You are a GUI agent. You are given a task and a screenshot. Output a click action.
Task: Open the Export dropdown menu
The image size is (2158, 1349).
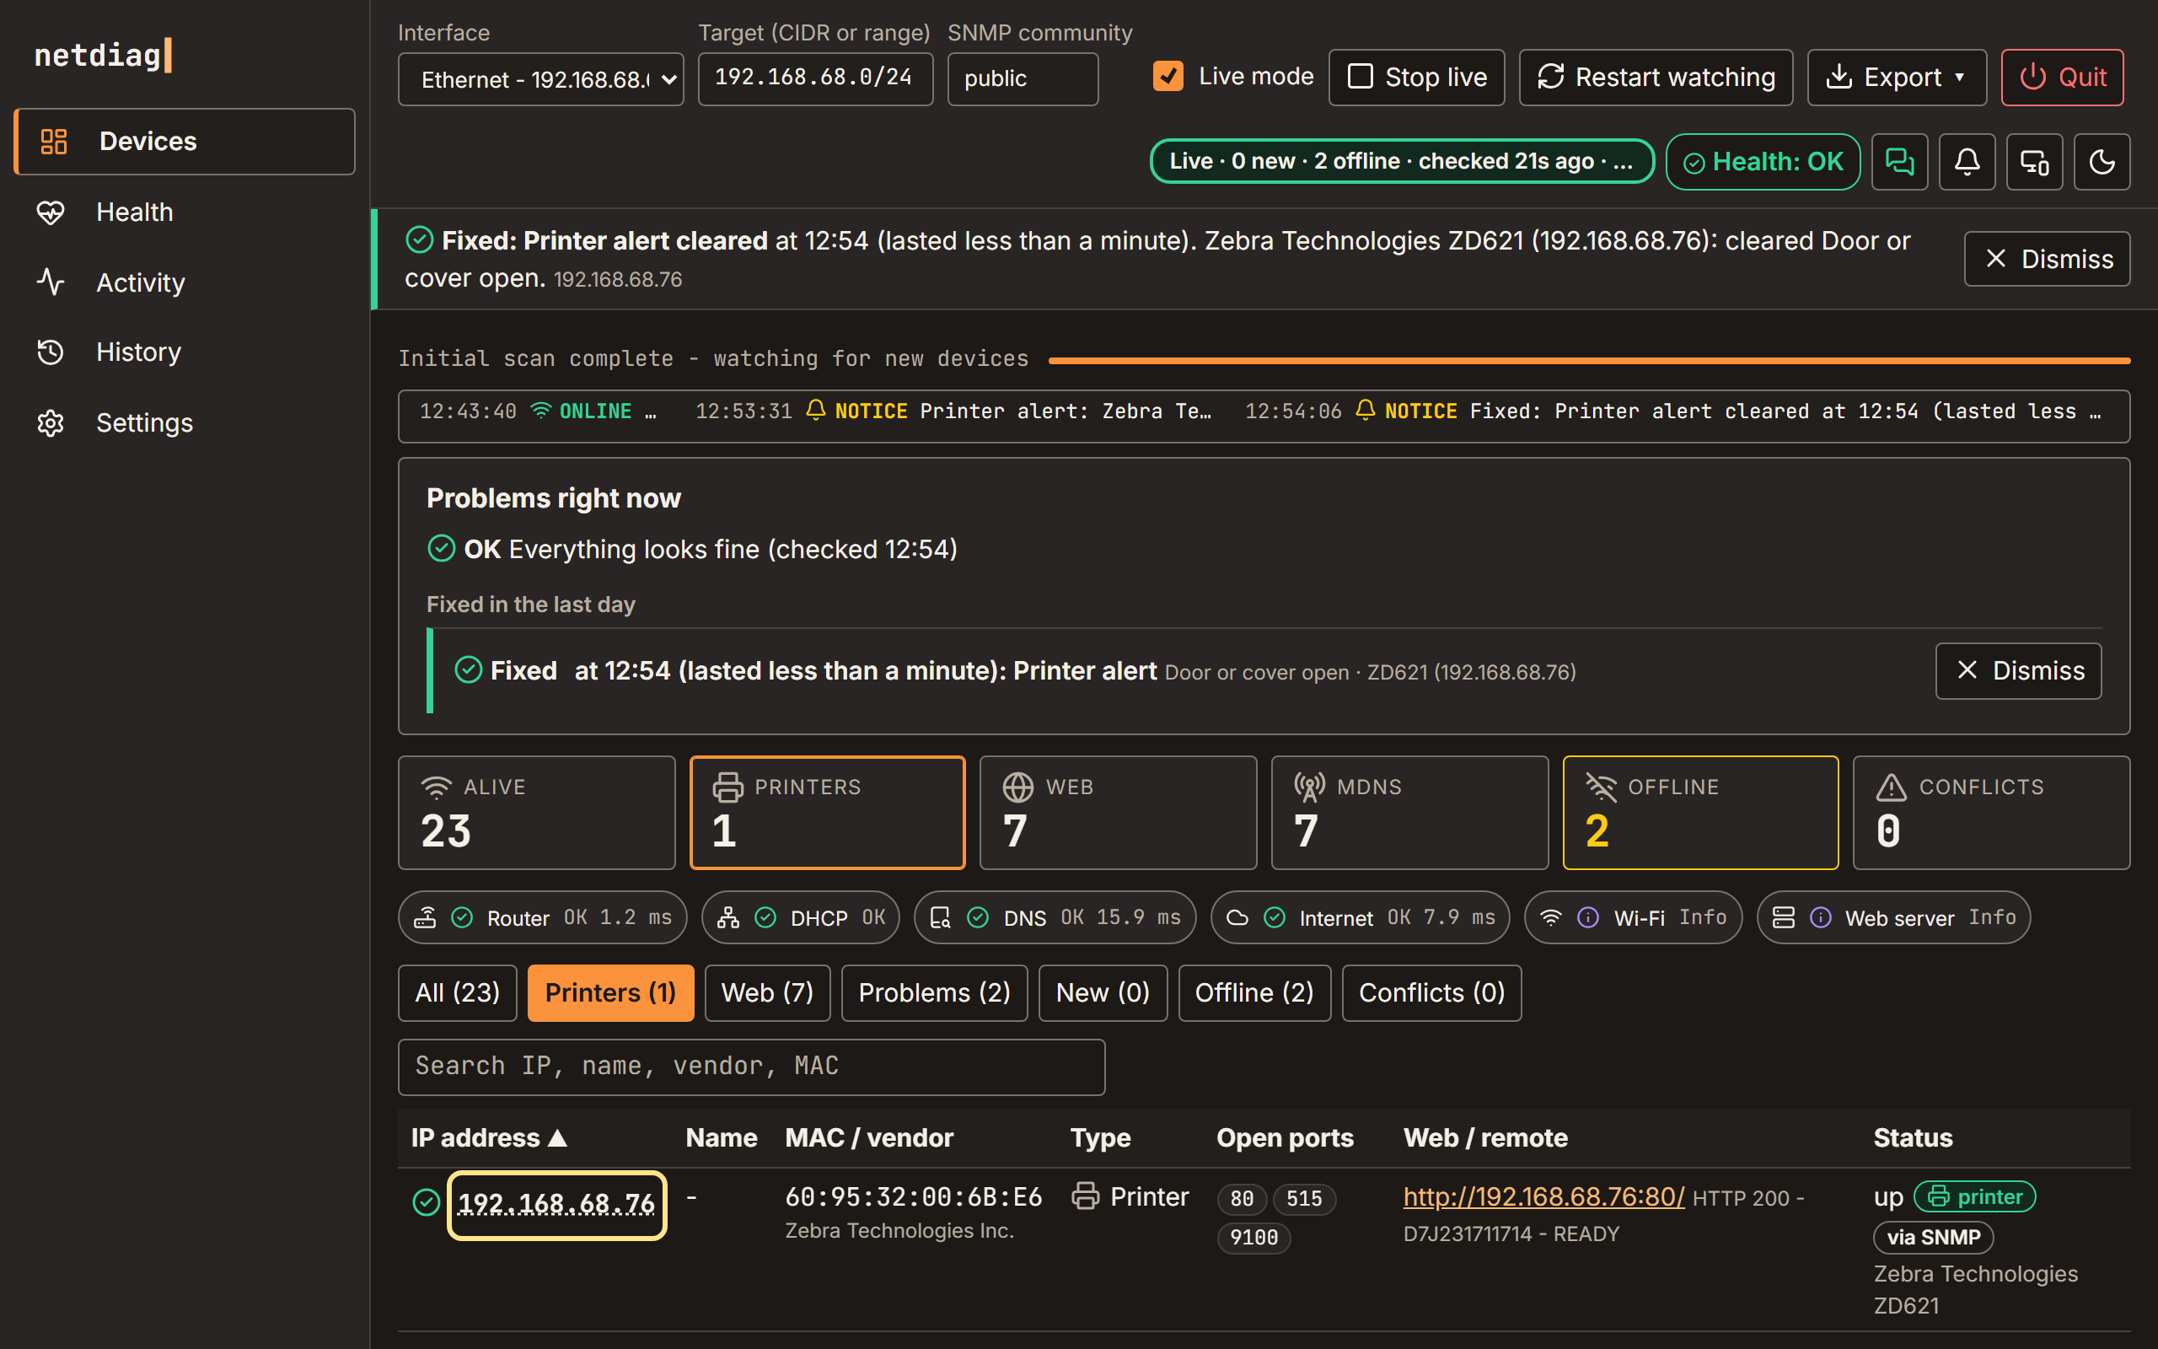[x=1897, y=78]
